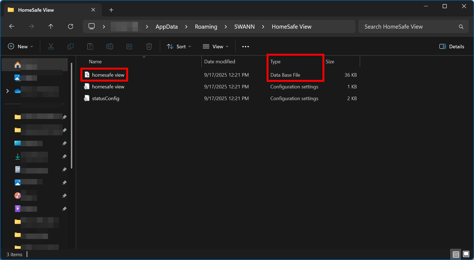The width and height of the screenshot is (474, 260).
Task: Open a new tab with plus button
Action: [111, 10]
